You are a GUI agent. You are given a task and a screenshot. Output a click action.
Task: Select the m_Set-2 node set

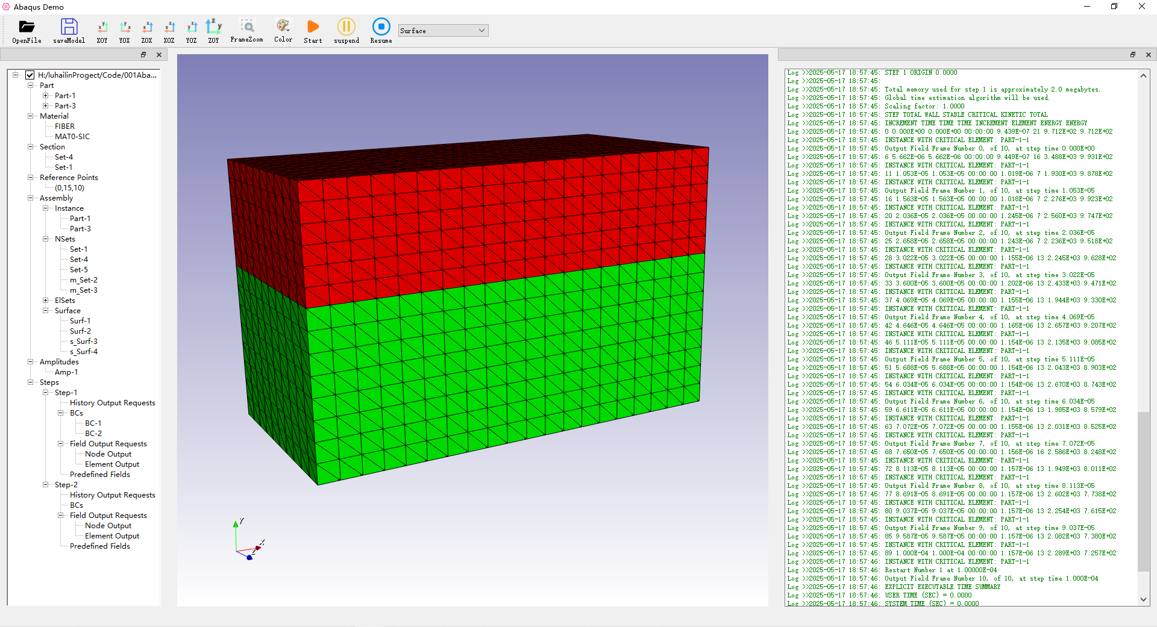point(83,280)
